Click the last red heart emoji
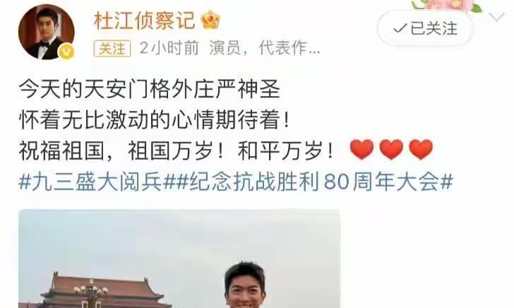514x308 pixels. pyautogui.click(x=421, y=149)
